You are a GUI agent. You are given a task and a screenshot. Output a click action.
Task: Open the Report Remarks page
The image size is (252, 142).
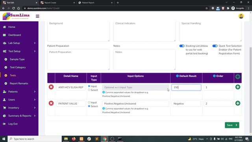pos(19,83)
